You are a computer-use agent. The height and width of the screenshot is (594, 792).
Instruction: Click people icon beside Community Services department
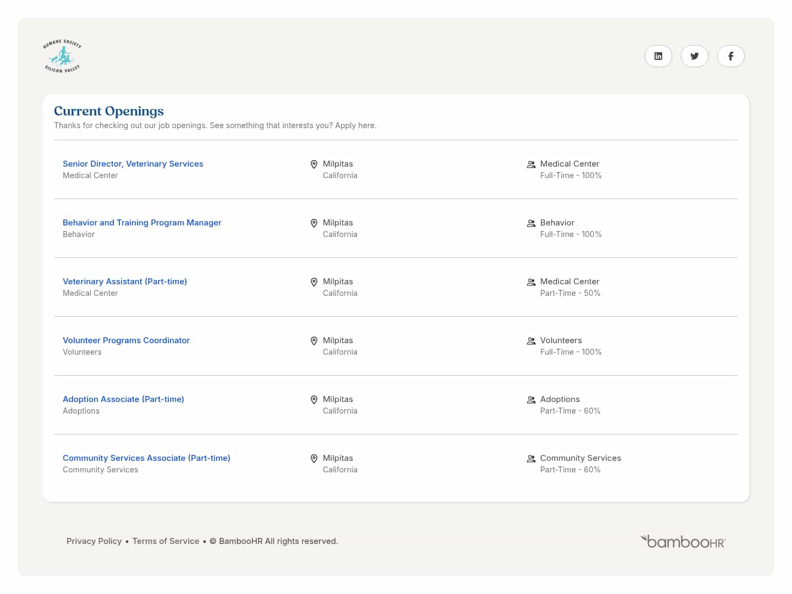point(531,459)
